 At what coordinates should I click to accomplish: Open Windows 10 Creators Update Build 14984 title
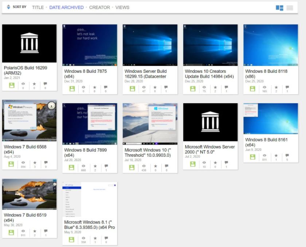209,74
